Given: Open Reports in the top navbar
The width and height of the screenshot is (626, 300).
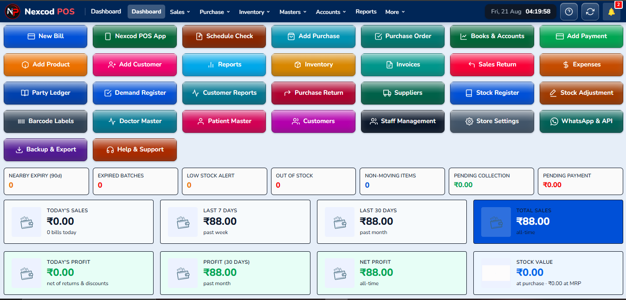Looking at the screenshot, I should pos(366,12).
